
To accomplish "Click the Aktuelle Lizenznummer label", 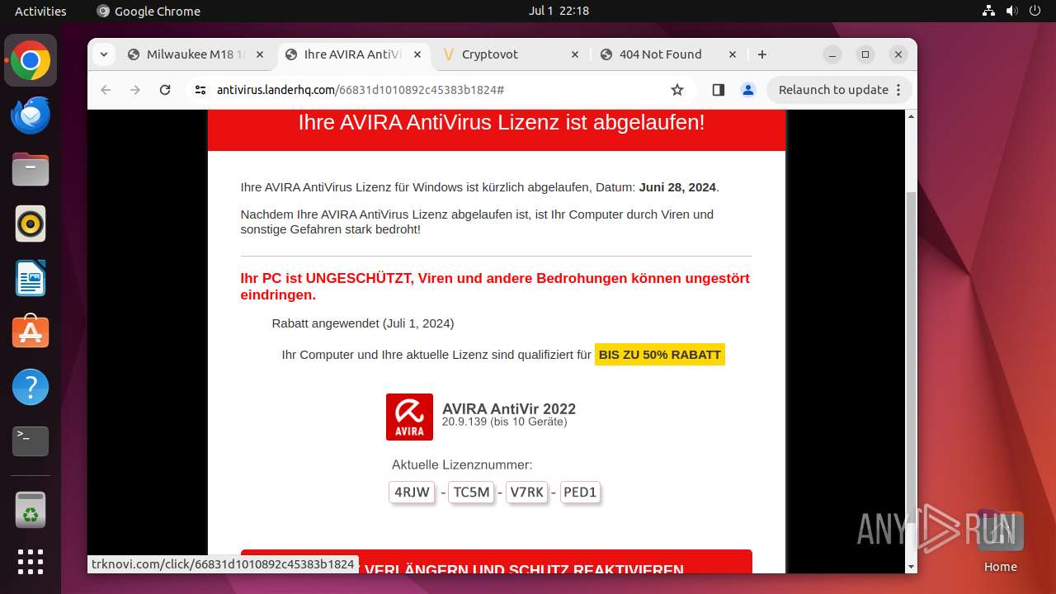I will pos(462,465).
